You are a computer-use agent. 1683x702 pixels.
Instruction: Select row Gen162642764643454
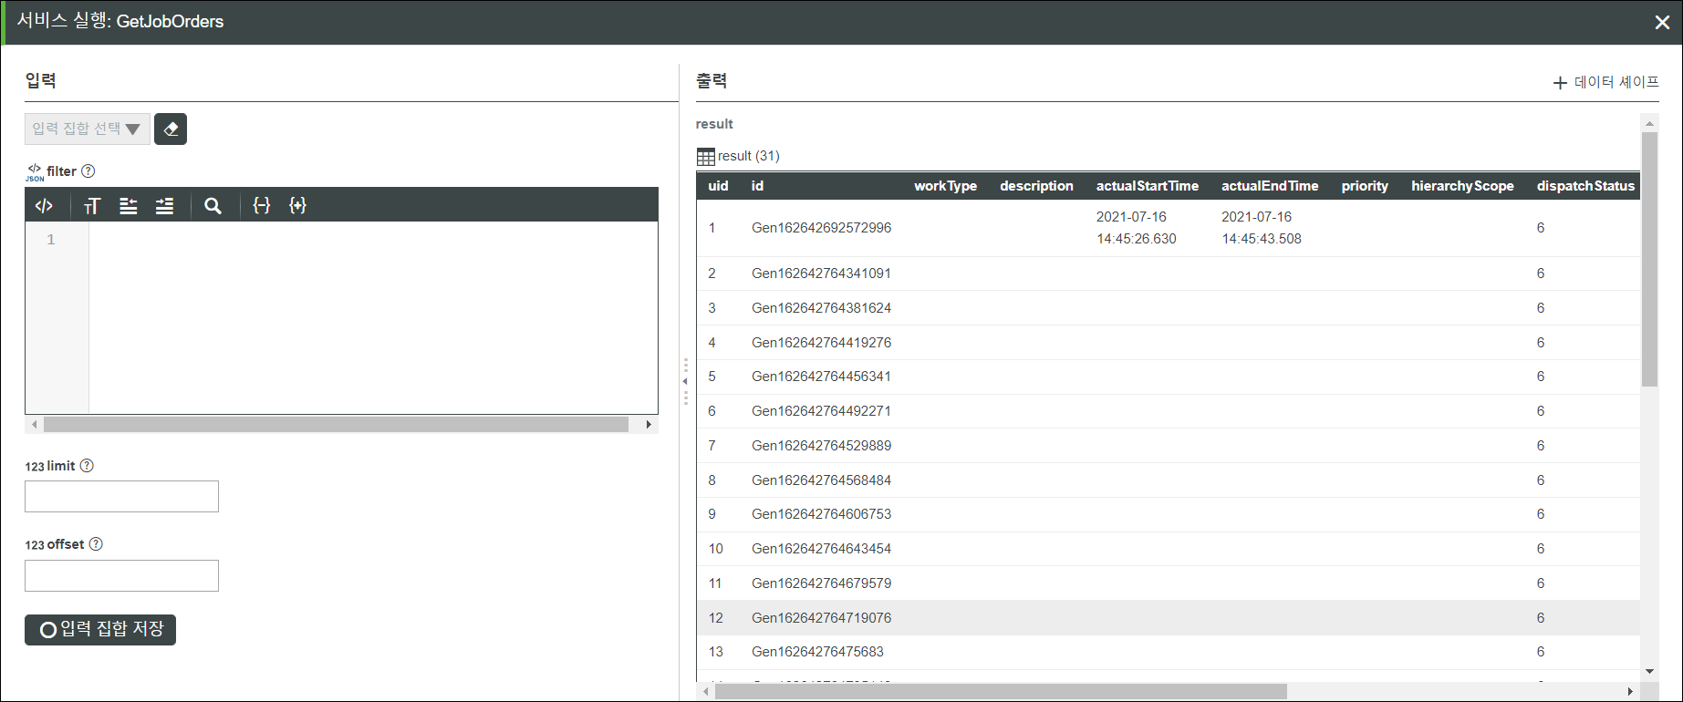[1169, 549]
